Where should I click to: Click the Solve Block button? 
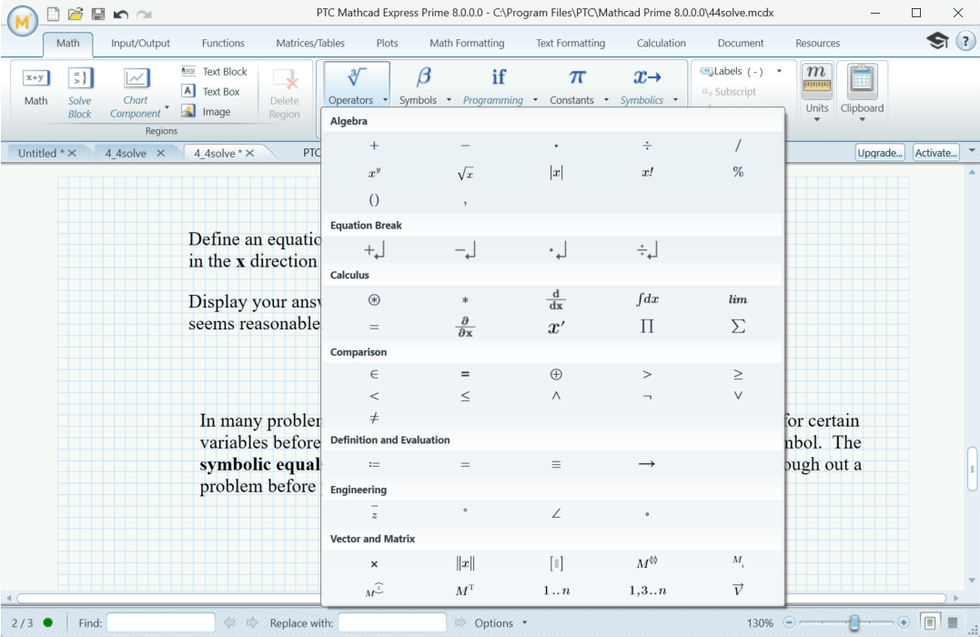point(79,93)
